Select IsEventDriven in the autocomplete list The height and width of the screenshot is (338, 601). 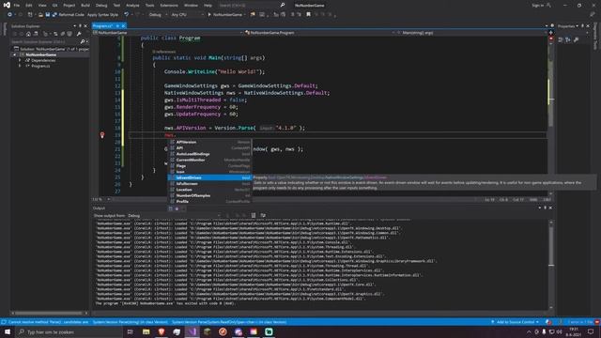point(210,177)
